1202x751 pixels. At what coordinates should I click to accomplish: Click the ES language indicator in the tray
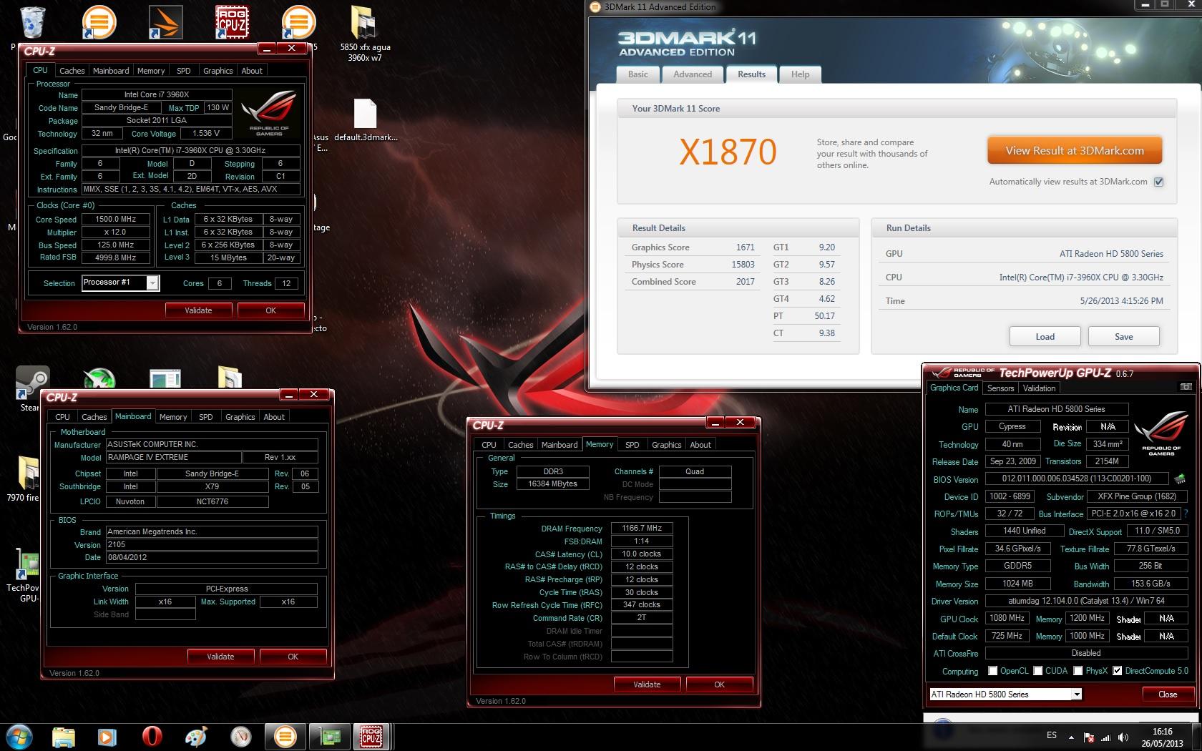[x=1052, y=735]
